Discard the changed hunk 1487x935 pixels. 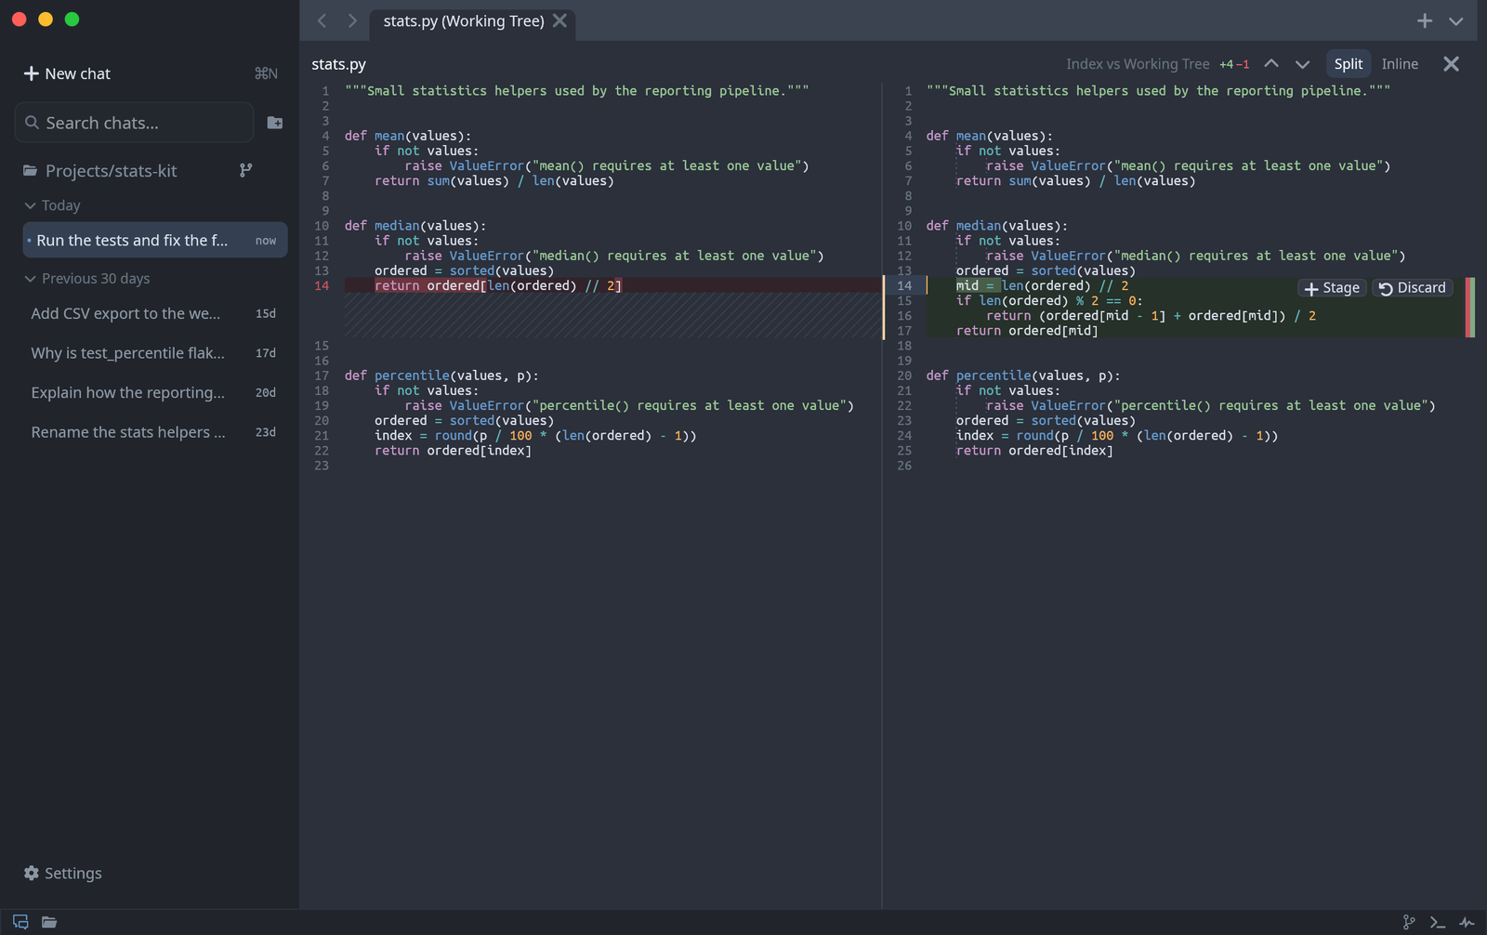tap(1413, 288)
